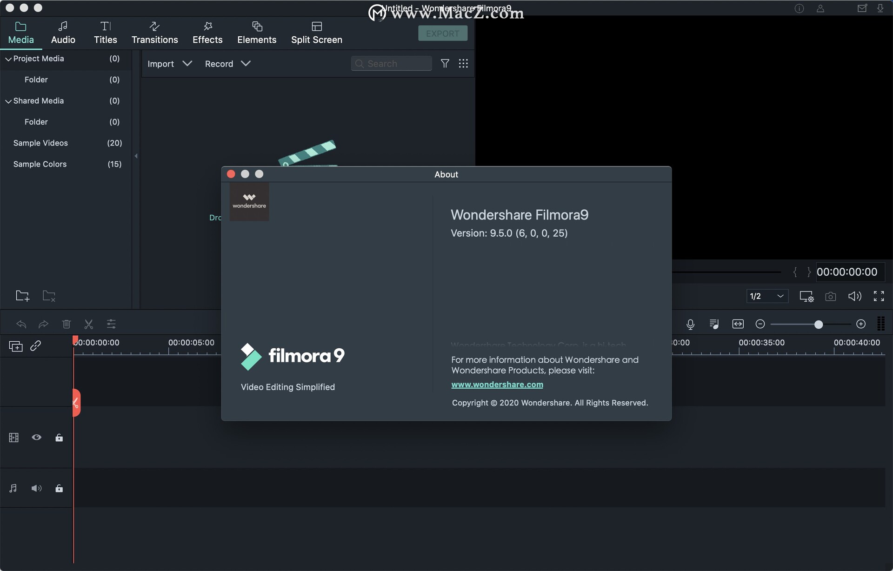Click zoom to fit timeline icon
Image resolution: width=893 pixels, height=571 pixels.
pyautogui.click(x=738, y=324)
